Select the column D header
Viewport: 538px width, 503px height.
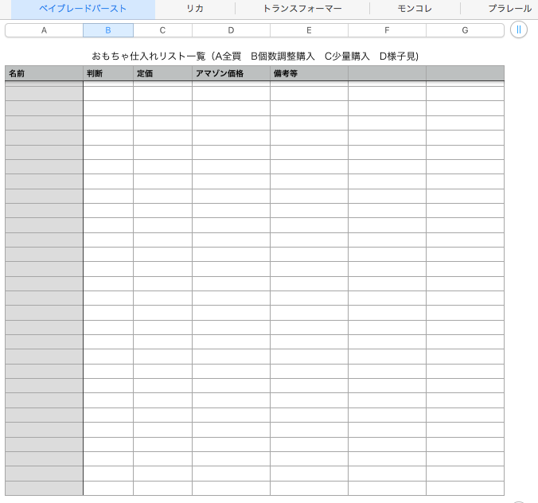pyautogui.click(x=231, y=30)
